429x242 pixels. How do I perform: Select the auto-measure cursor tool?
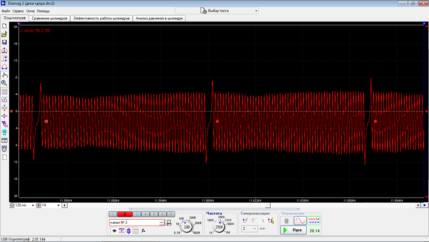coord(4,50)
